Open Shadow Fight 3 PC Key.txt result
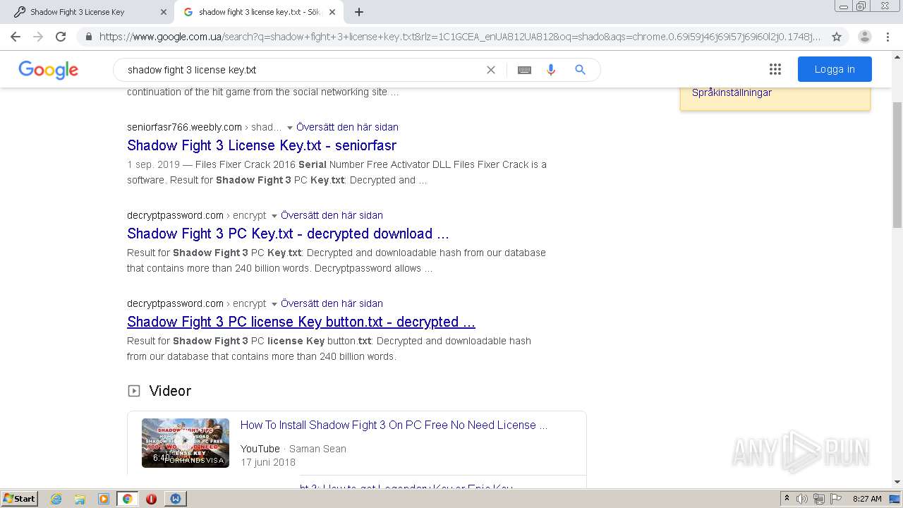The image size is (903, 508). 288,234
